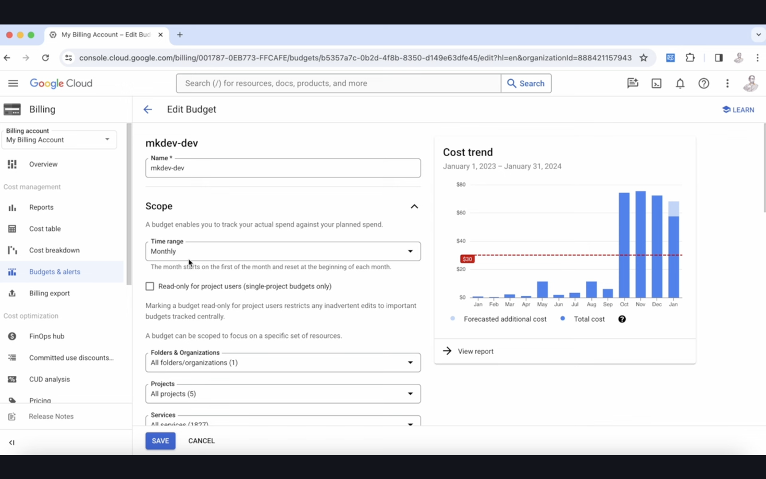Reload the page in the browser
This screenshot has width=766, height=479.
[x=45, y=58]
